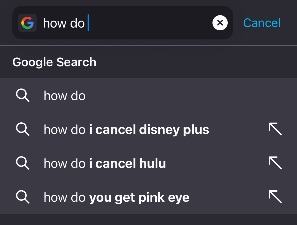Click magnifier icon next to Hulu suggestion

[x=23, y=163]
